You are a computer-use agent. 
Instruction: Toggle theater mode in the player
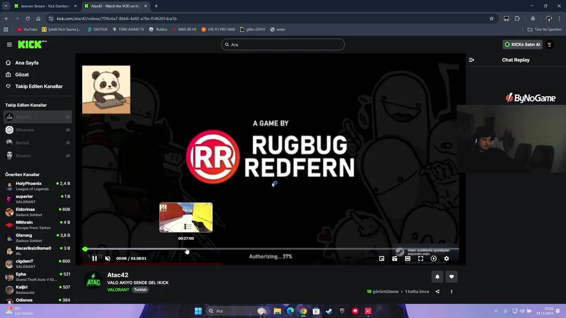[408, 259]
